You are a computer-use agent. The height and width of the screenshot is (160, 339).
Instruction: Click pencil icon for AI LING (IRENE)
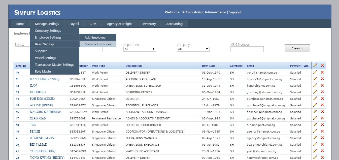[x=315, y=105]
